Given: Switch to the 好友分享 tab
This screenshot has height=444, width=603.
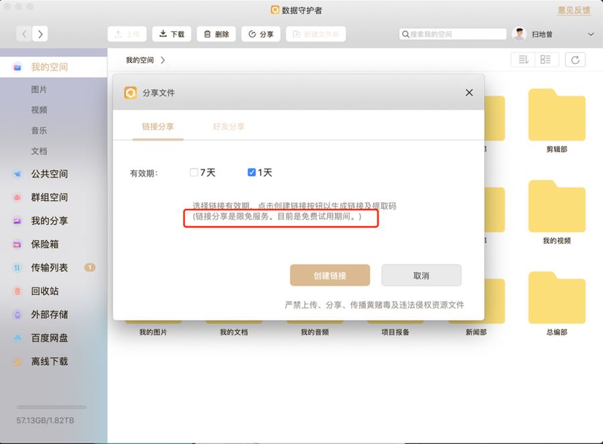Looking at the screenshot, I should 228,127.
